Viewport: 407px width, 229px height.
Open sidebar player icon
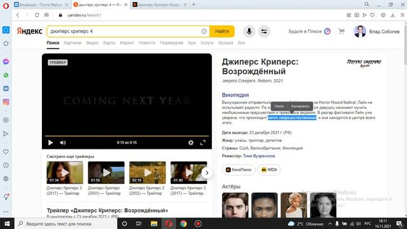pos(6,120)
